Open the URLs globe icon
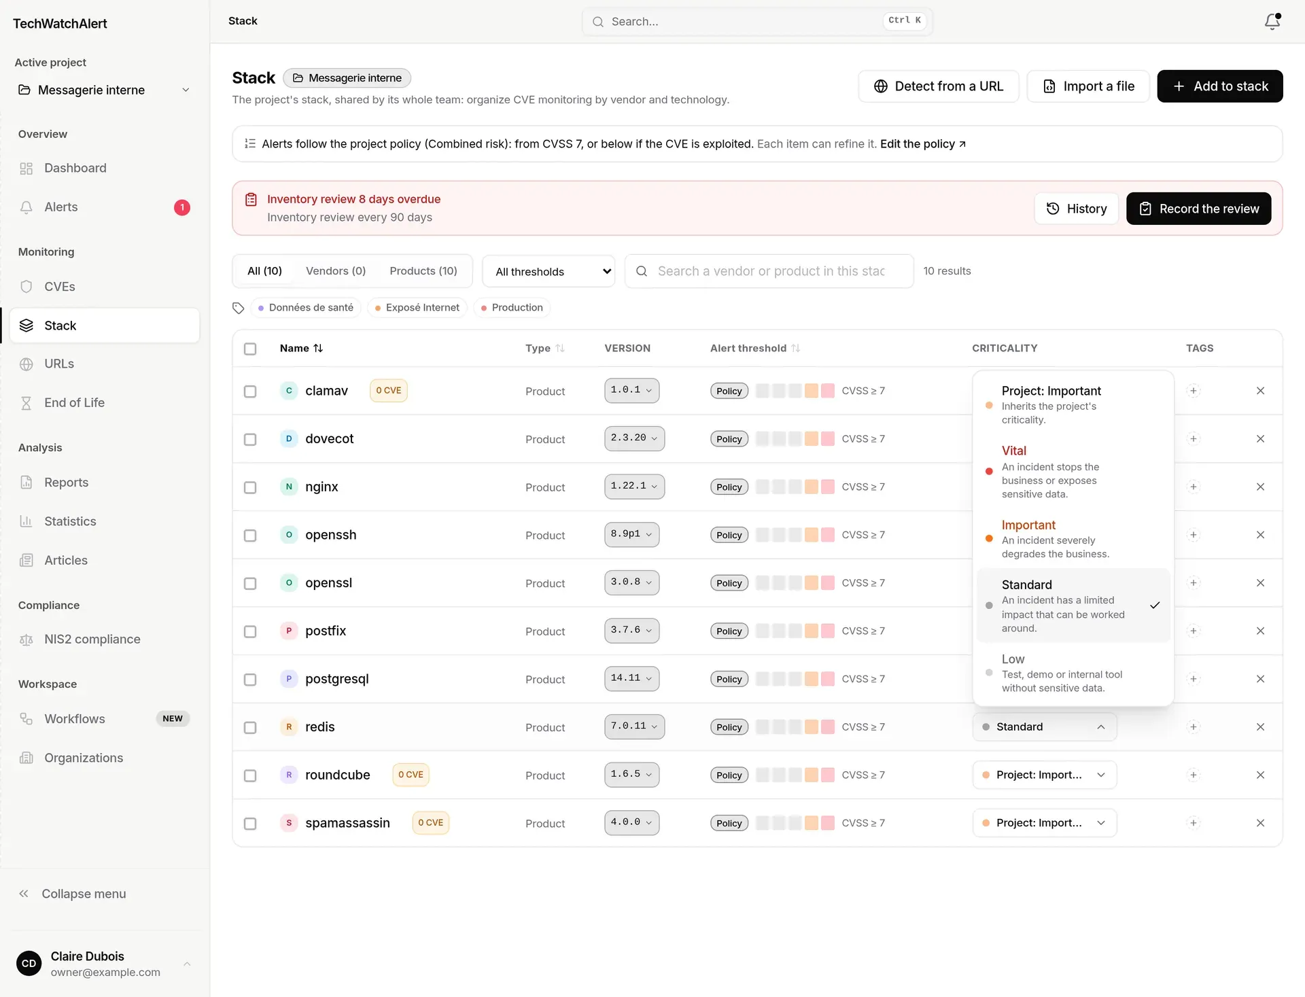1305x997 pixels. (x=27, y=364)
